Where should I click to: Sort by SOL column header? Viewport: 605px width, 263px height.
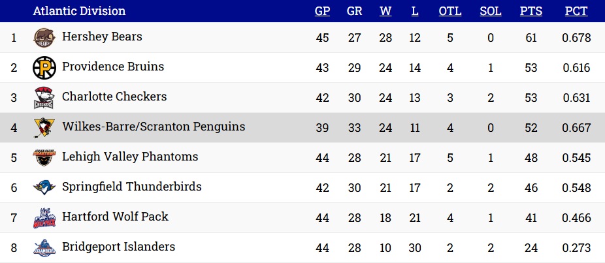(x=491, y=11)
